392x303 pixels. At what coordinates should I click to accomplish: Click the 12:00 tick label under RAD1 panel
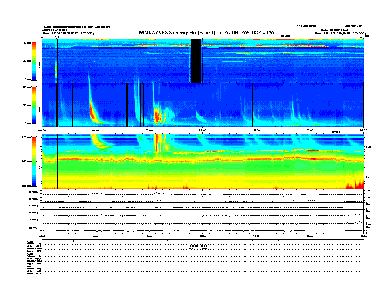pos(203,130)
